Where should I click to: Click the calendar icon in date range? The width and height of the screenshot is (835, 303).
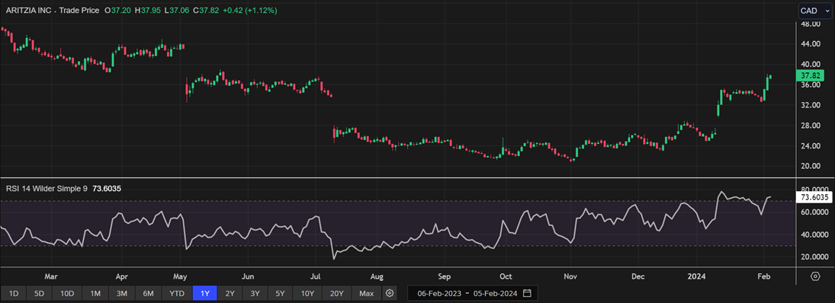tap(527, 293)
